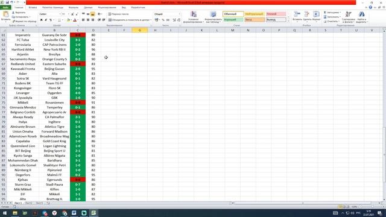Image resolution: width=386 pixels, height=217 pixels.
Task: Save workbook from Quick Access Toolbar
Action: pyautogui.click(x=7, y=2)
